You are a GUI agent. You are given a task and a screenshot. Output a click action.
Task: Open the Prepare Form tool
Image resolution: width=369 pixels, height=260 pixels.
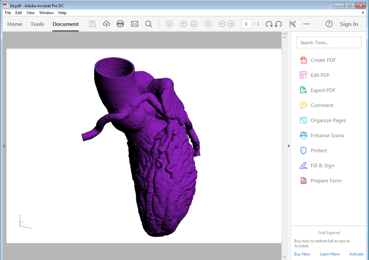point(326,180)
